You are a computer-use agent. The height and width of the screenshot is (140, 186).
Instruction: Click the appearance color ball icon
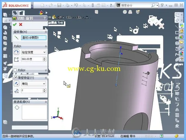tap(41, 12)
